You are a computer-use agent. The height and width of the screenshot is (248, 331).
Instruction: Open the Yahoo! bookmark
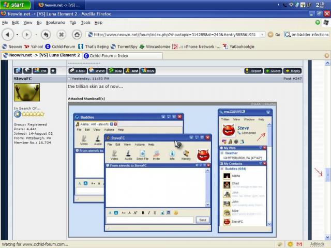[34, 47]
